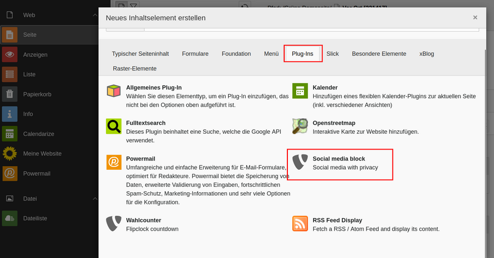Click the Datei image icon in sidebar
The width and height of the screenshot is (494, 258).
(x=10, y=199)
